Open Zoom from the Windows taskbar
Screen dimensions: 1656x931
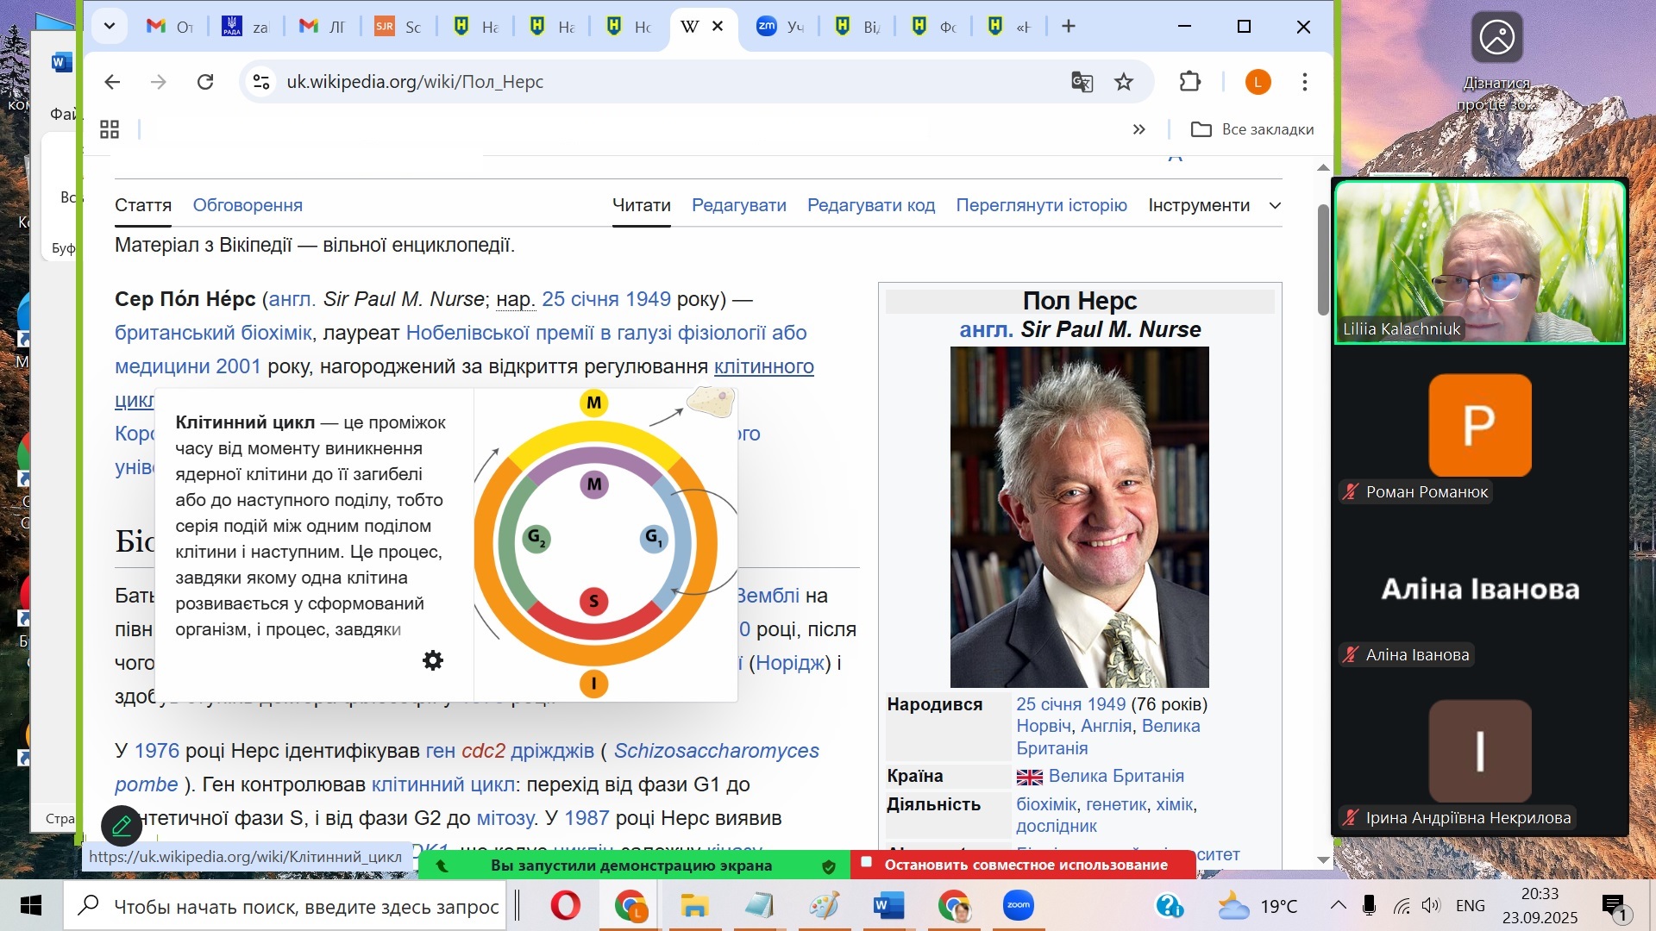pos(1019,905)
